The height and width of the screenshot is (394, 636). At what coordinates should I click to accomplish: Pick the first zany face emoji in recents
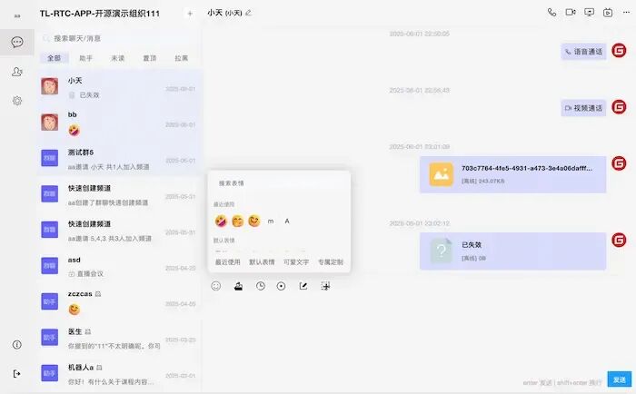tap(221, 222)
